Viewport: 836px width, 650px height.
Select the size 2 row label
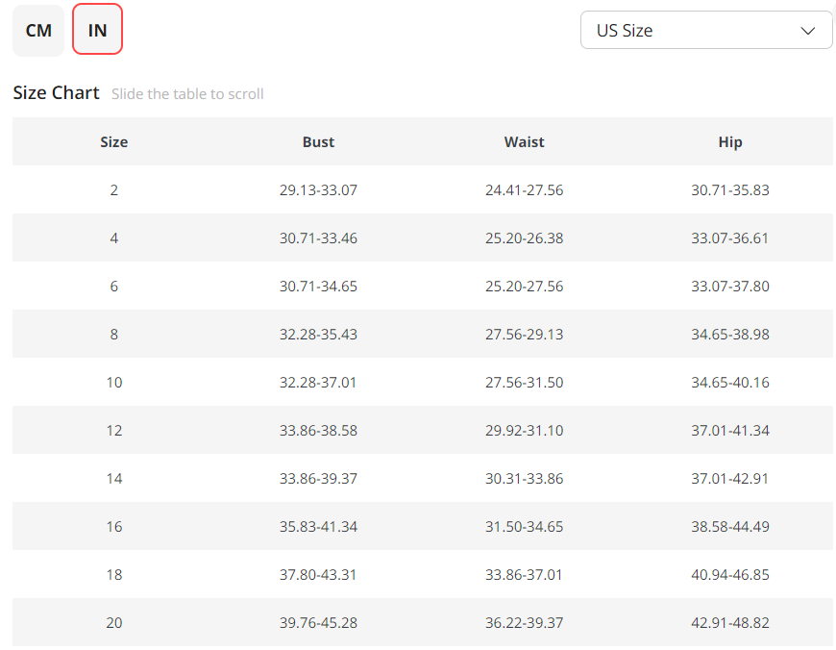(x=114, y=190)
